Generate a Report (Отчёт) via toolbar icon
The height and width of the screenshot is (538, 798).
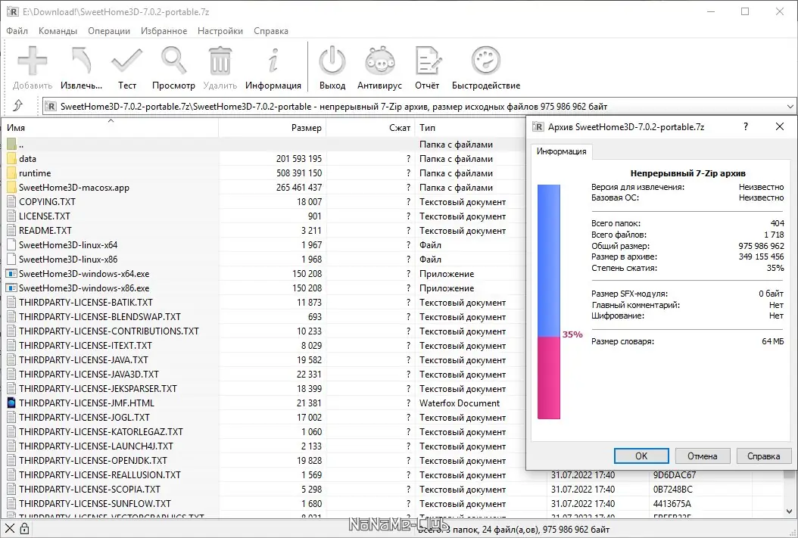[427, 61]
